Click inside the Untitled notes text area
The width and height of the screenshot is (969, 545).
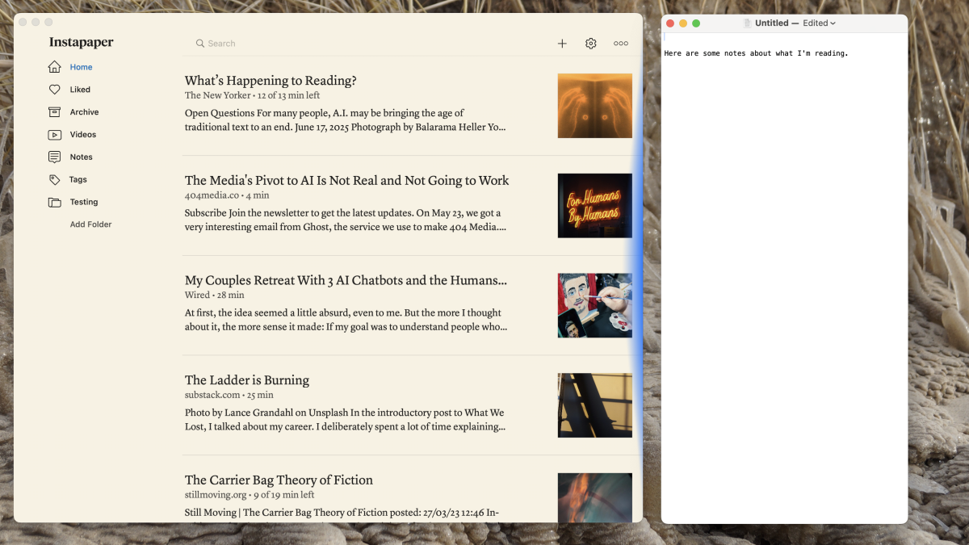click(783, 242)
